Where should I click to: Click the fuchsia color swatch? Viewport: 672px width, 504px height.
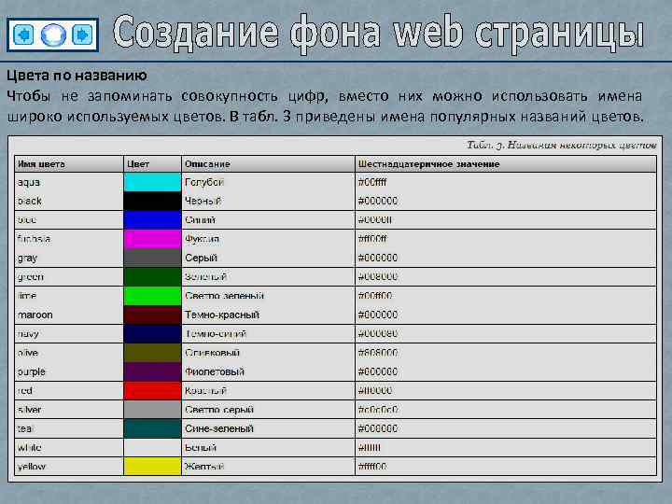152,239
